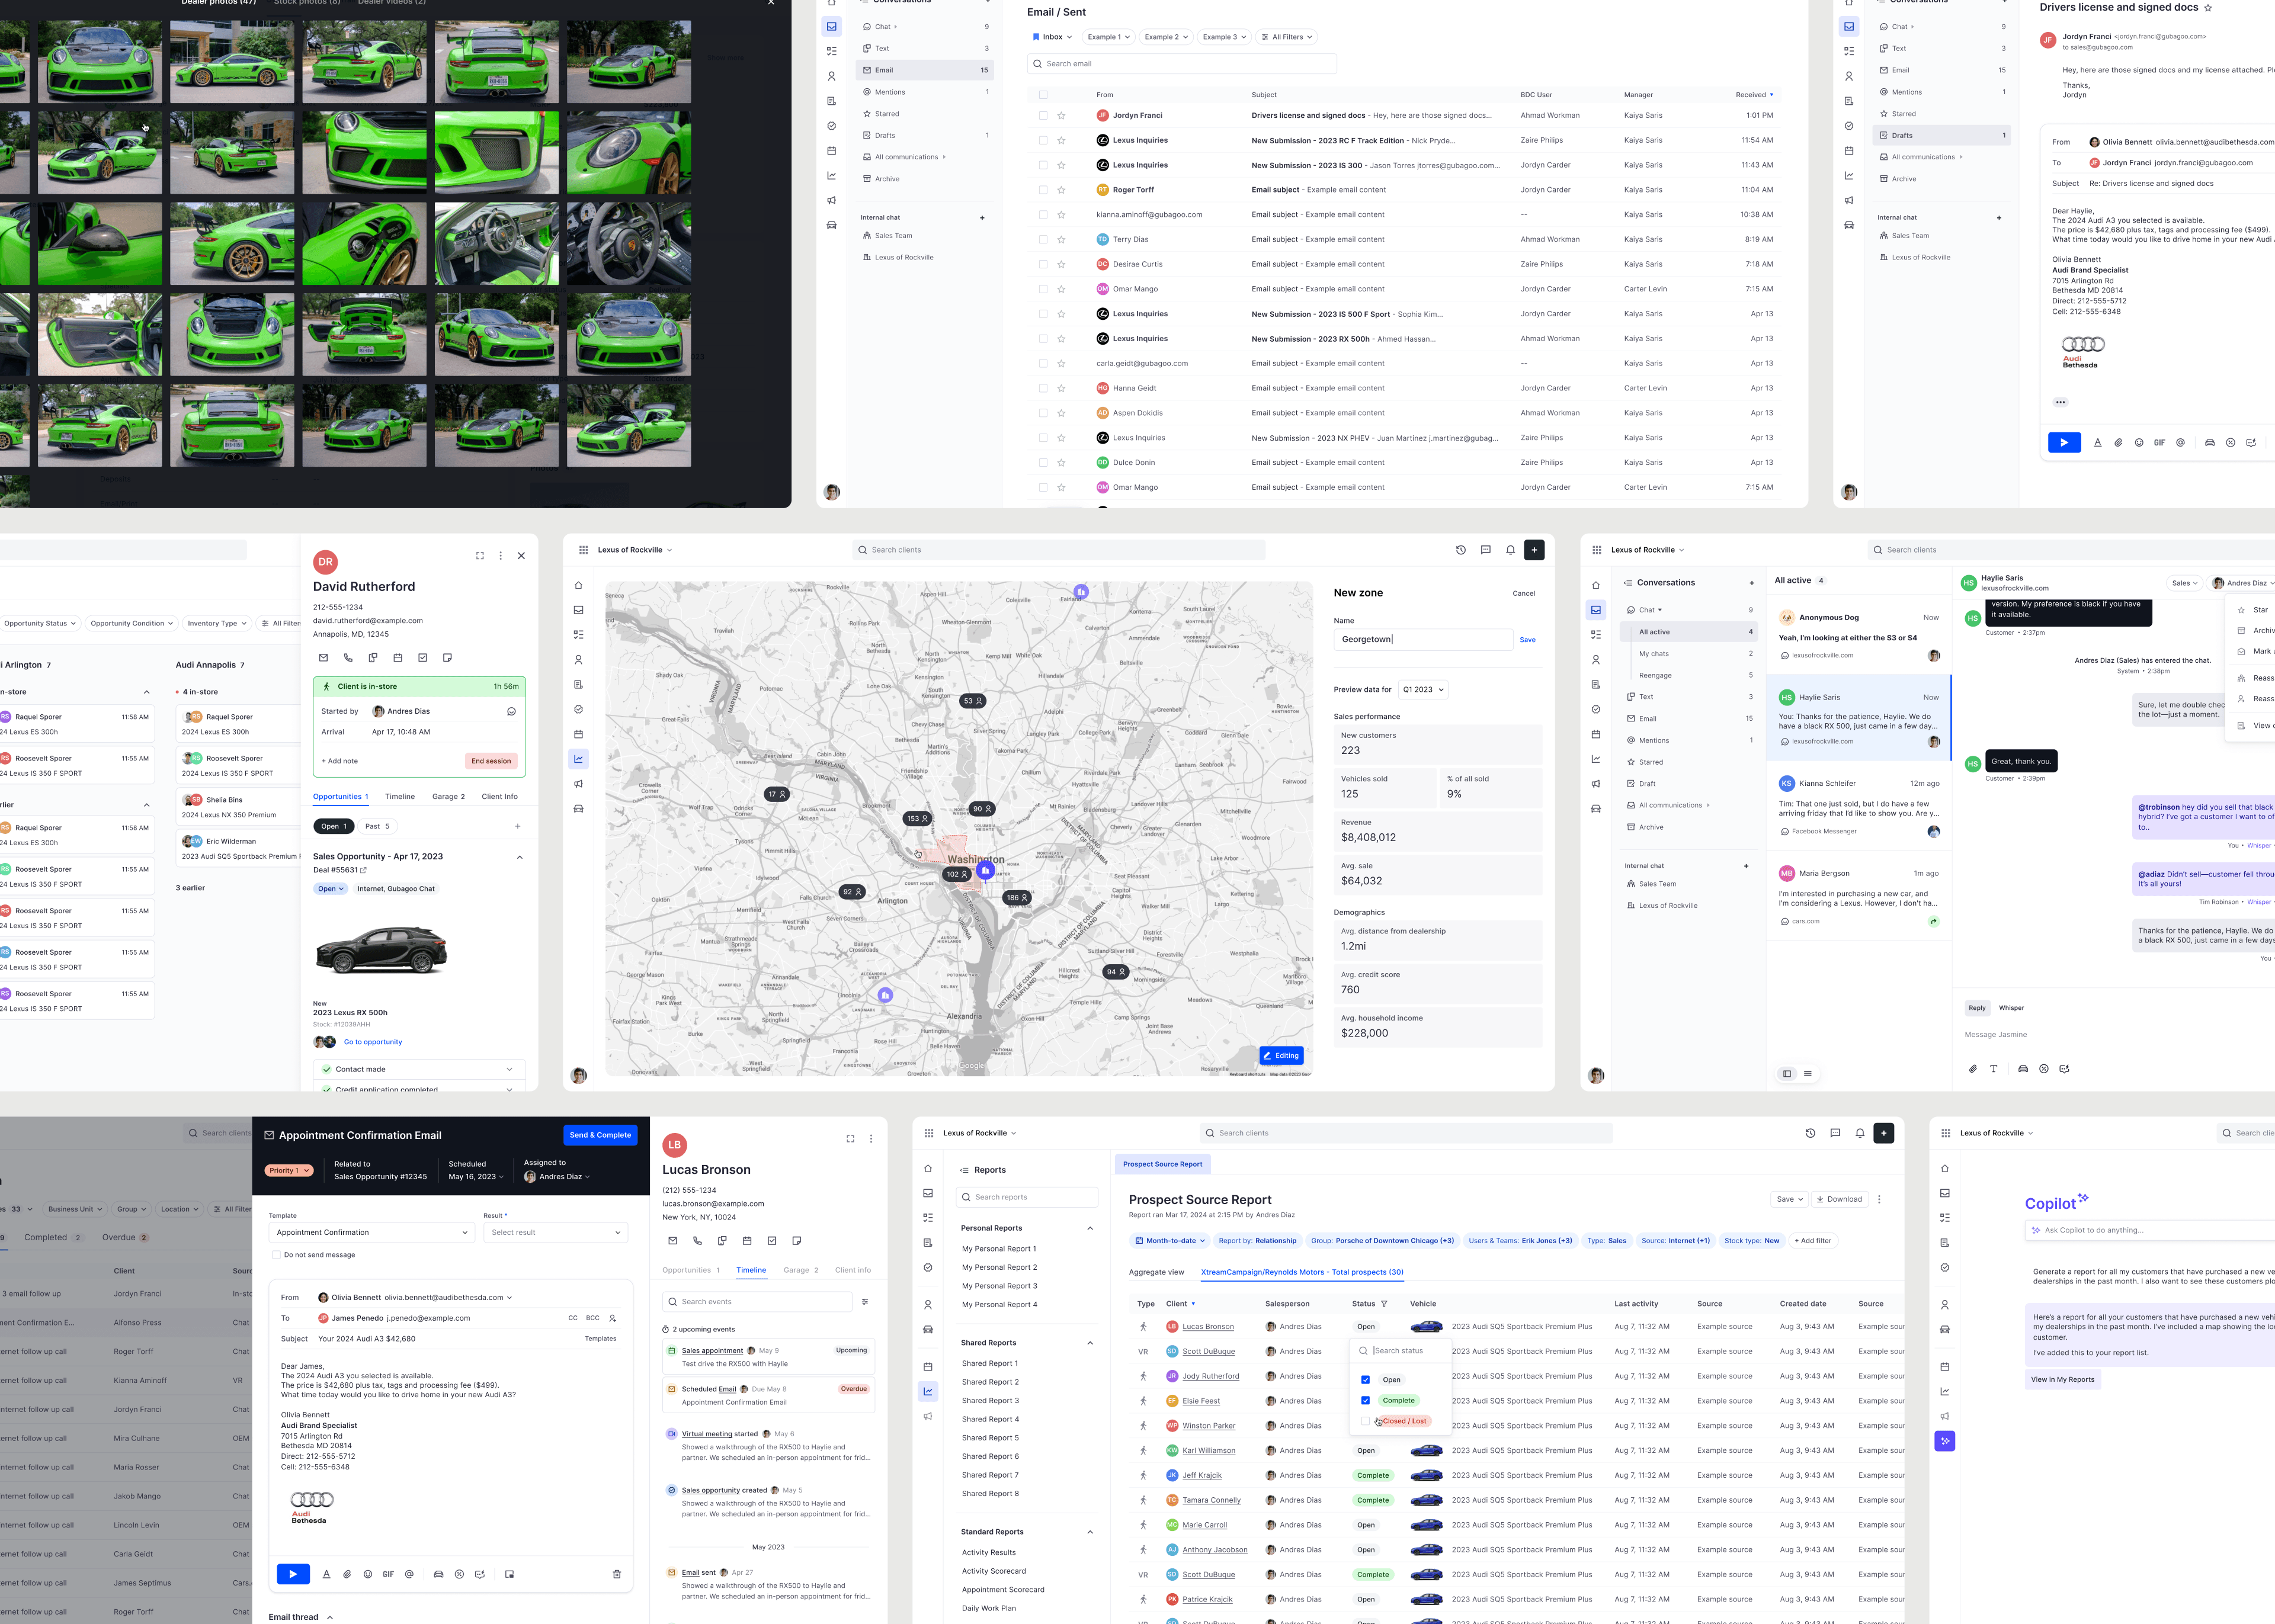Open the notifications bell in Lexus of Rockville header

[x=1510, y=550]
